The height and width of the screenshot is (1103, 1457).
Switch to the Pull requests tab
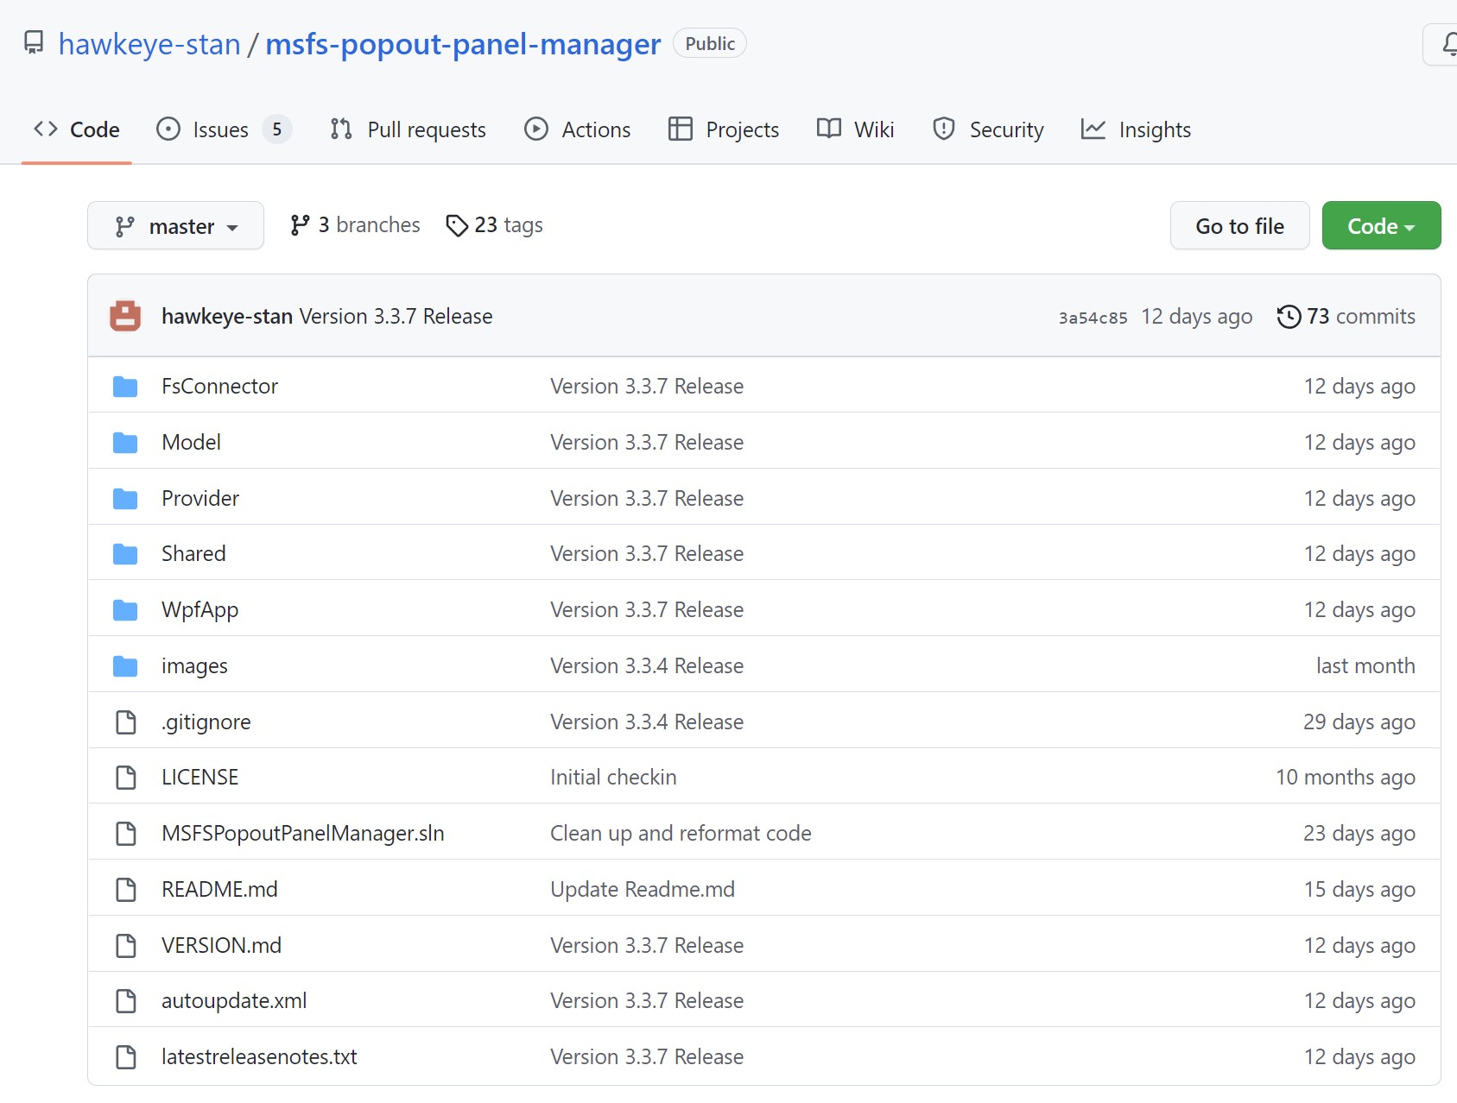[408, 129]
